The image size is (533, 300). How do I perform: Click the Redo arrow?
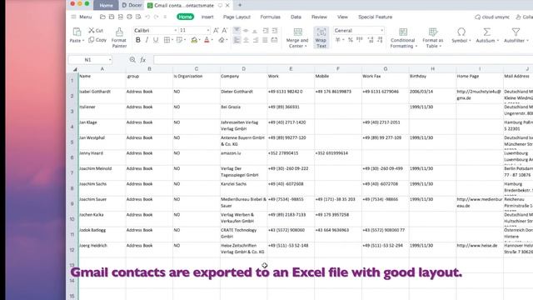156,17
